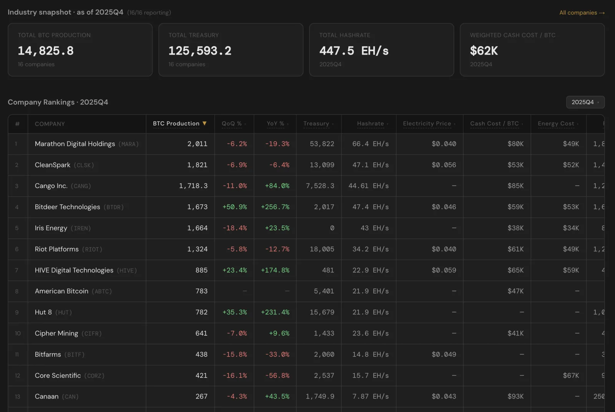Select Cango Inc. in the rankings

coord(306,186)
